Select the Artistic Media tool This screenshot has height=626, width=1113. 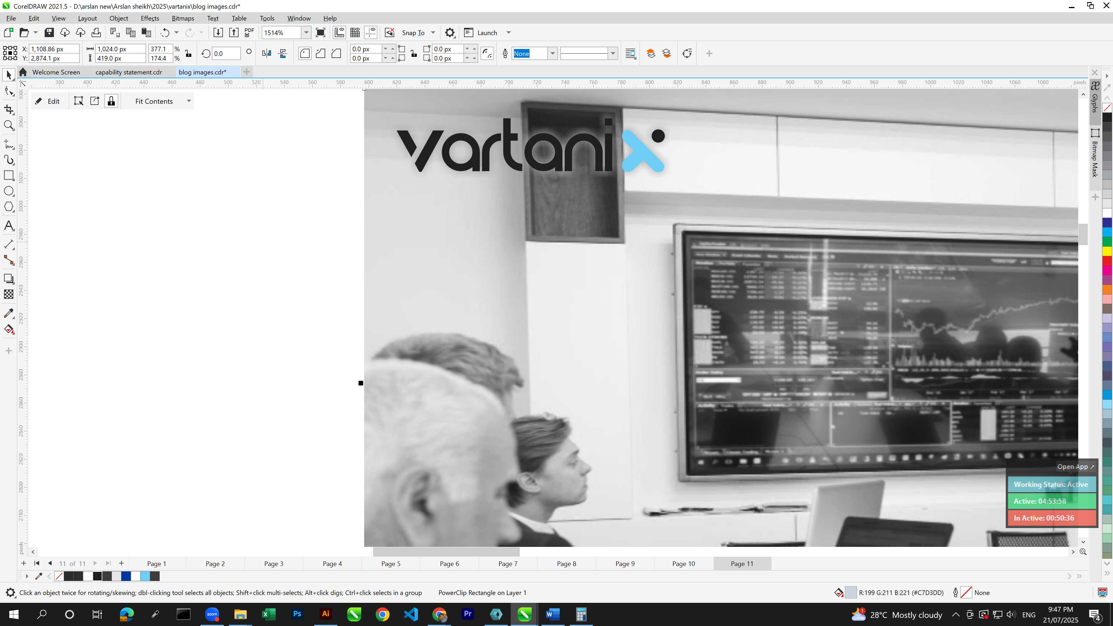click(9, 160)
